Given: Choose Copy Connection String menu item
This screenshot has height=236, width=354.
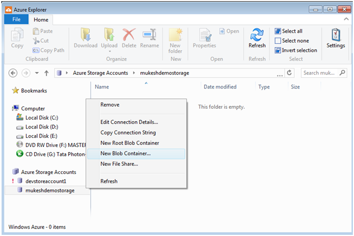Looking at the screenshot, I should (136, 132).
